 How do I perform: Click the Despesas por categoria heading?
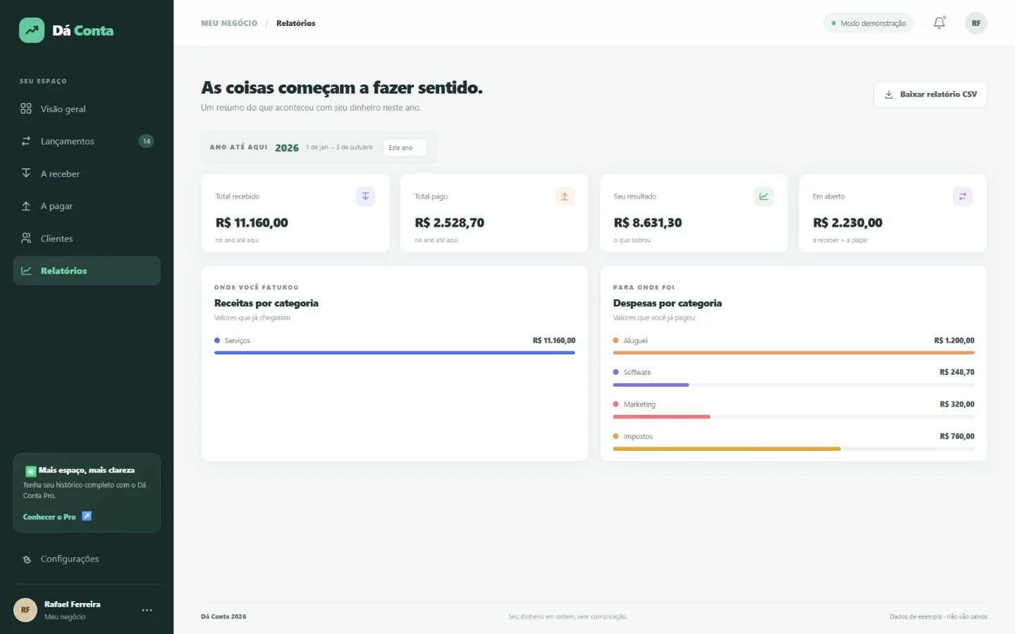click(668, 303)
